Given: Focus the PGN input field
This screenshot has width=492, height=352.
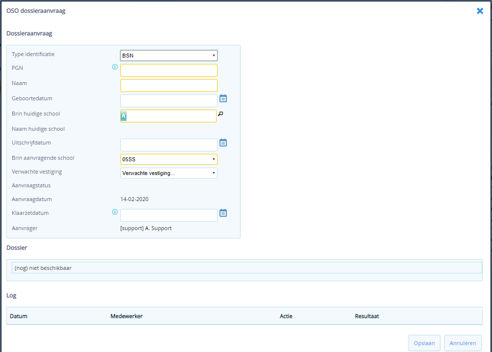Looking at the screenshot, I should pos(168,70).
